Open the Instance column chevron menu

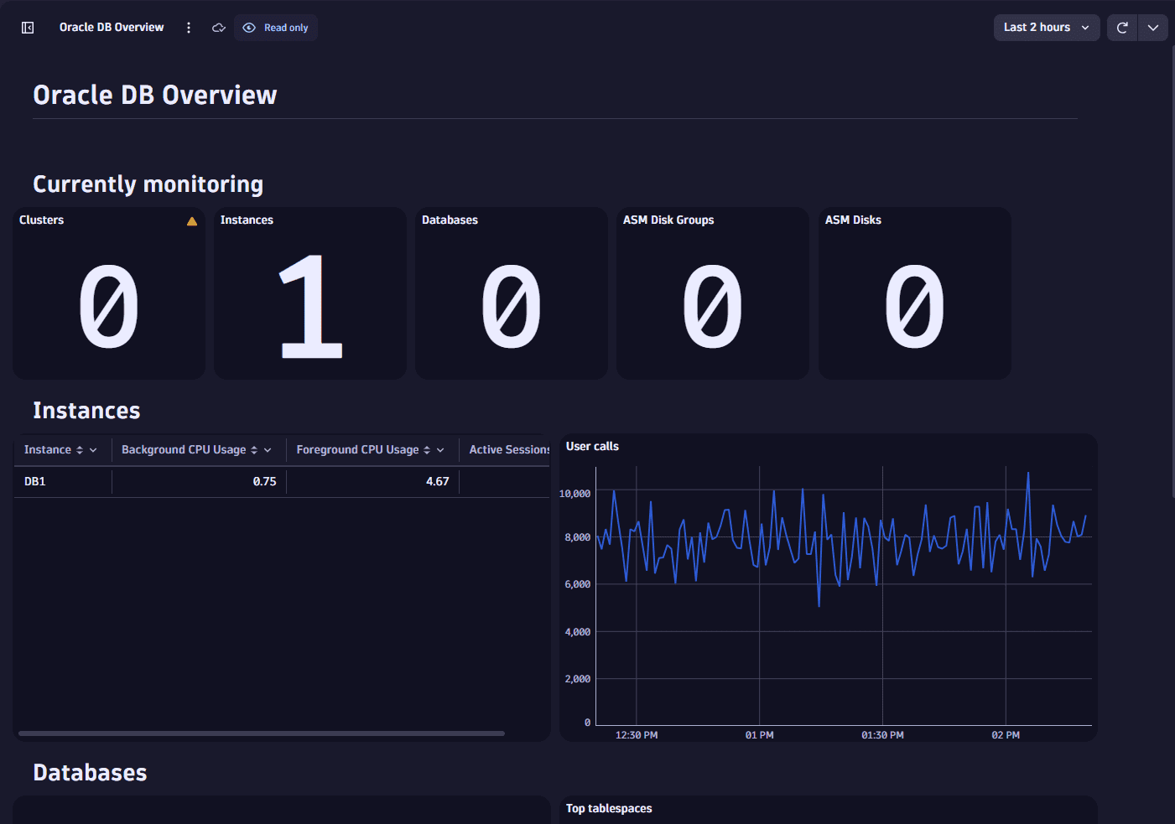click(x=93, y=450)
